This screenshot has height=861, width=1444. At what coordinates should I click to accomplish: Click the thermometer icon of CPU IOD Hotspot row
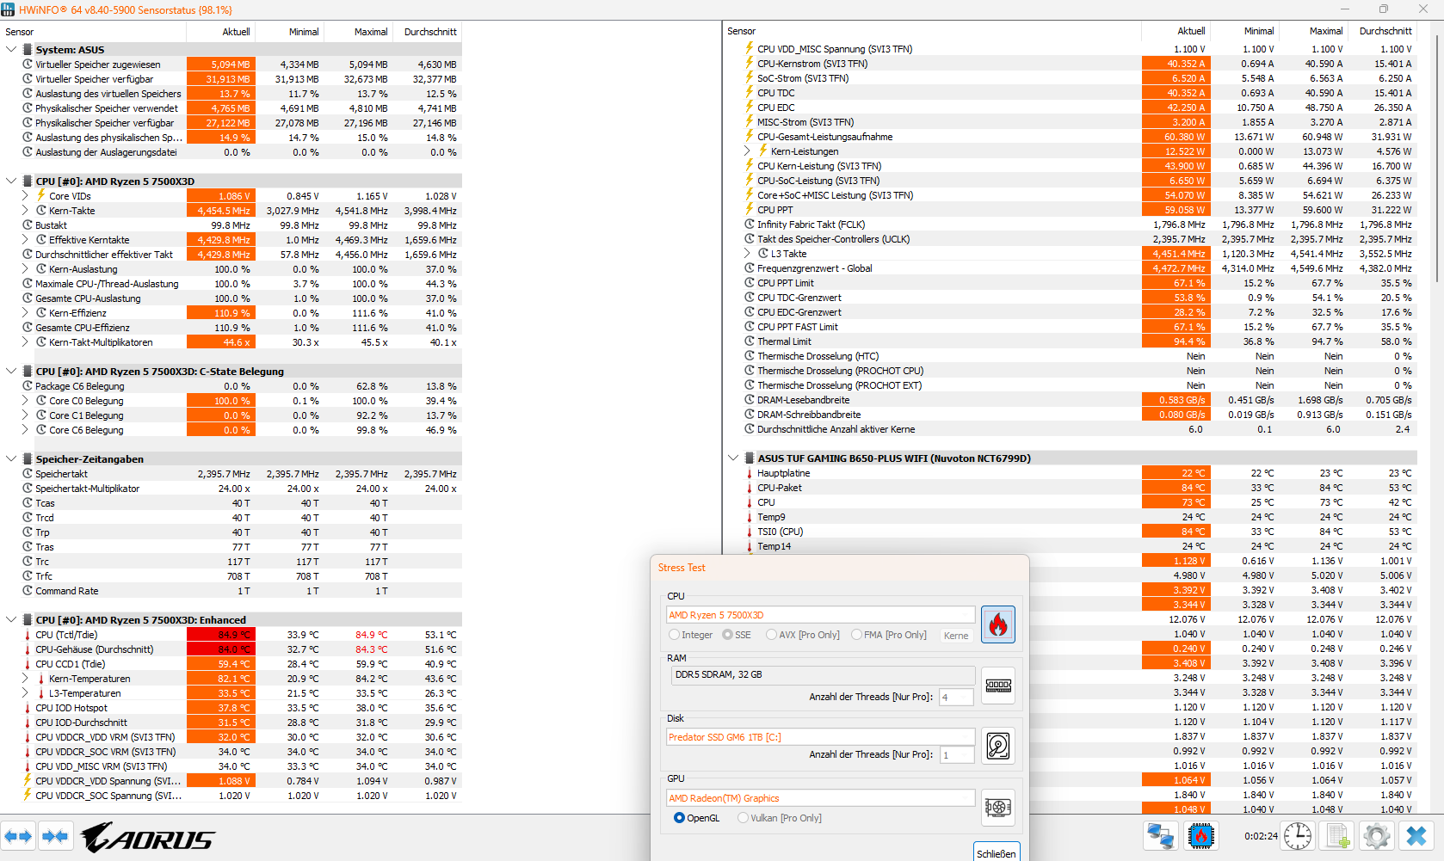pyautogui.click(x=28, y=708)
